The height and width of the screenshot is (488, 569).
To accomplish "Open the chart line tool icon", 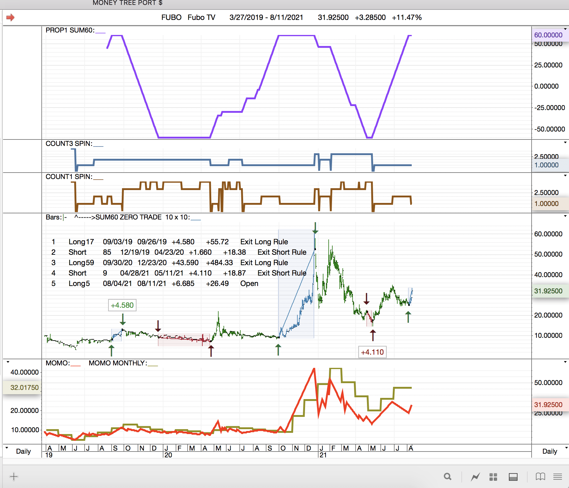I will [475, 477].
